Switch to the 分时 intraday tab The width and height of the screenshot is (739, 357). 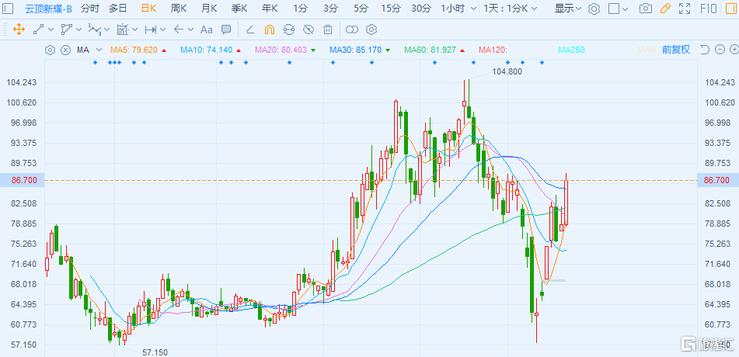coord(89,9)
